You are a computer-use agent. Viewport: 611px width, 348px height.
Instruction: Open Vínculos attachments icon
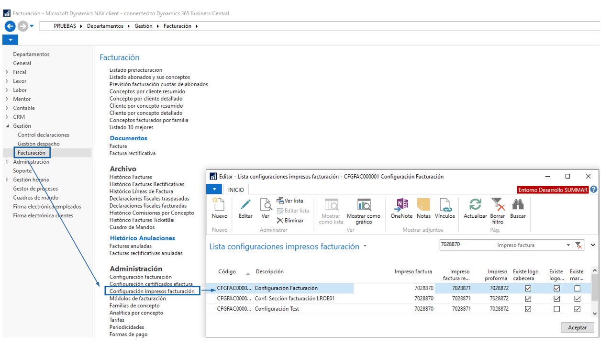coord(445,206)
